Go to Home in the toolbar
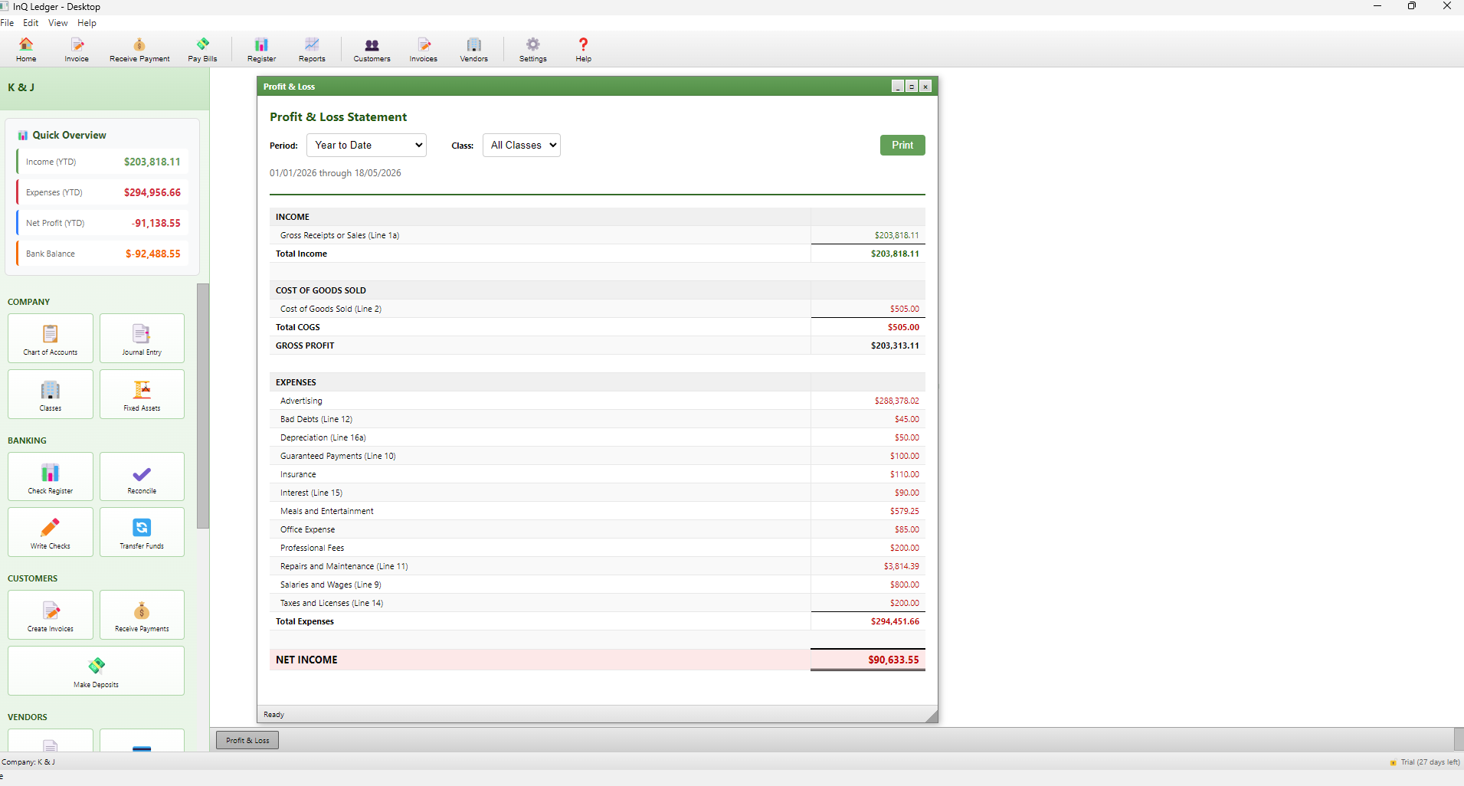The width and height of the screenshot is (1464, 786). point(26,50)
